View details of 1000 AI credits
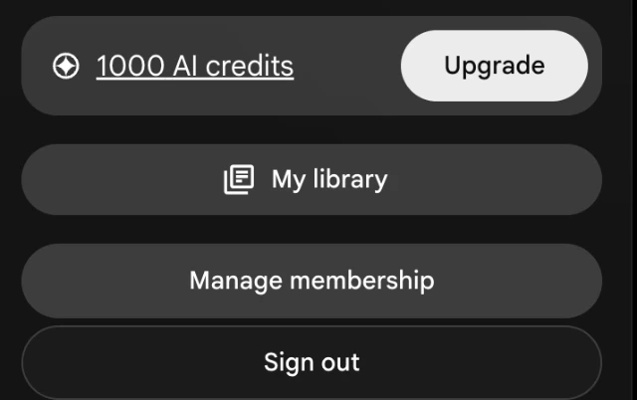The image size is (637, 400). 195,66
